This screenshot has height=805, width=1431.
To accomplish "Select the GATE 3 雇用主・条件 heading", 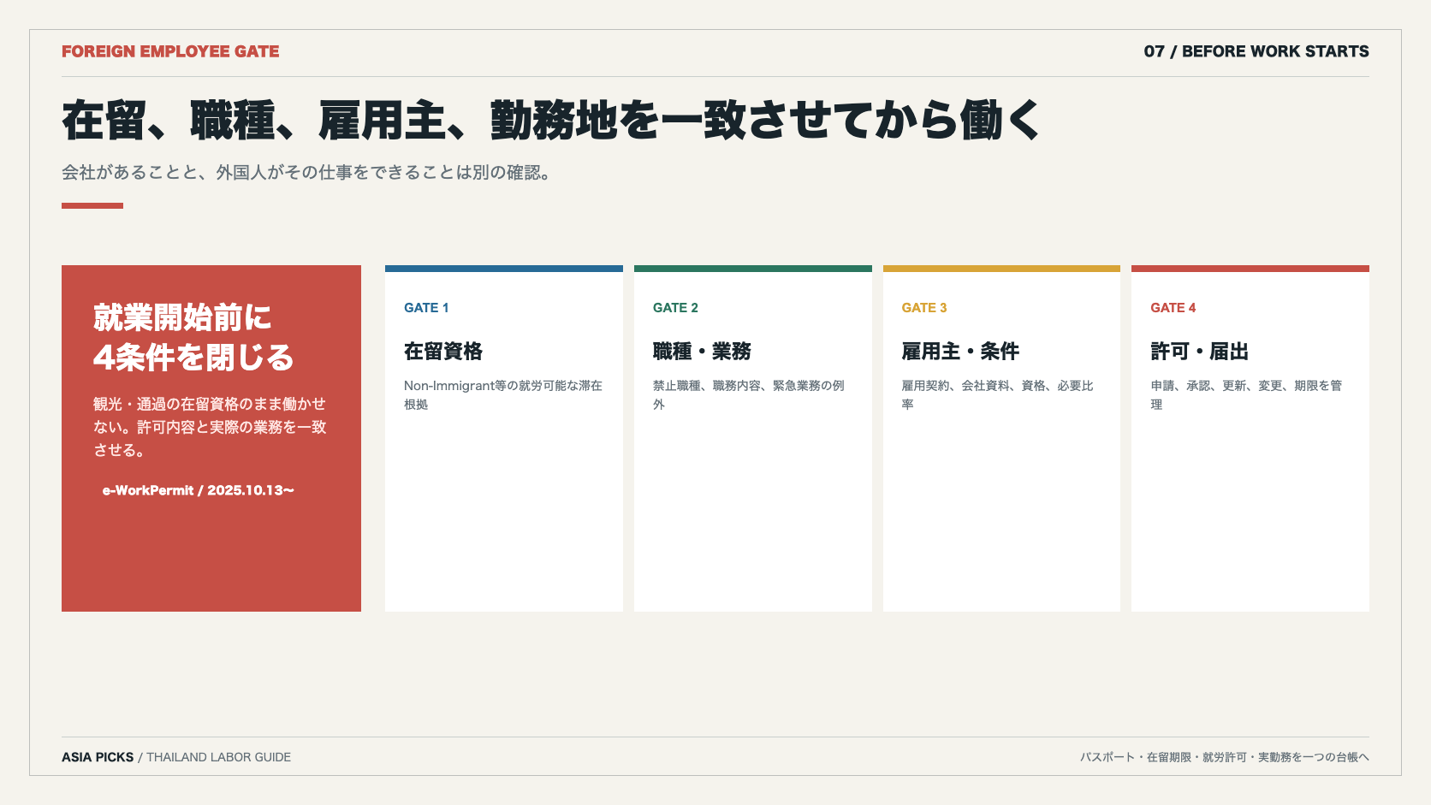I will (x=960, y=352).
